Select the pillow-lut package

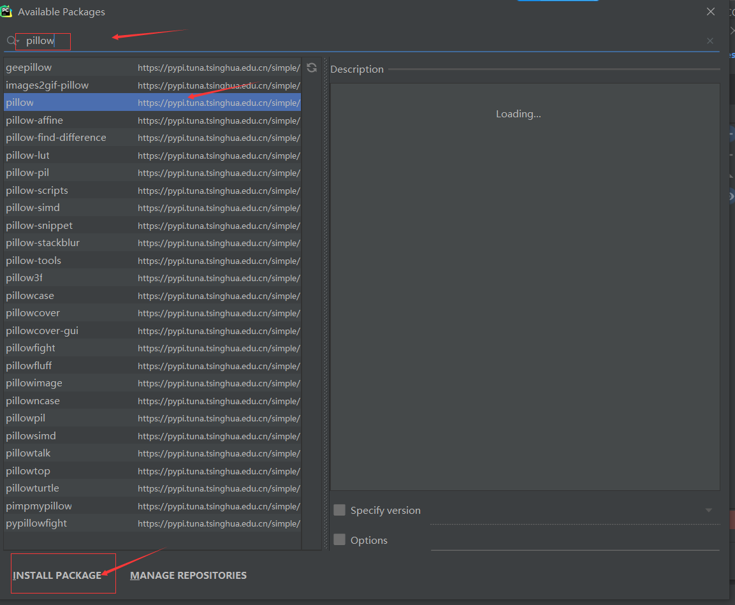[152, 156]
